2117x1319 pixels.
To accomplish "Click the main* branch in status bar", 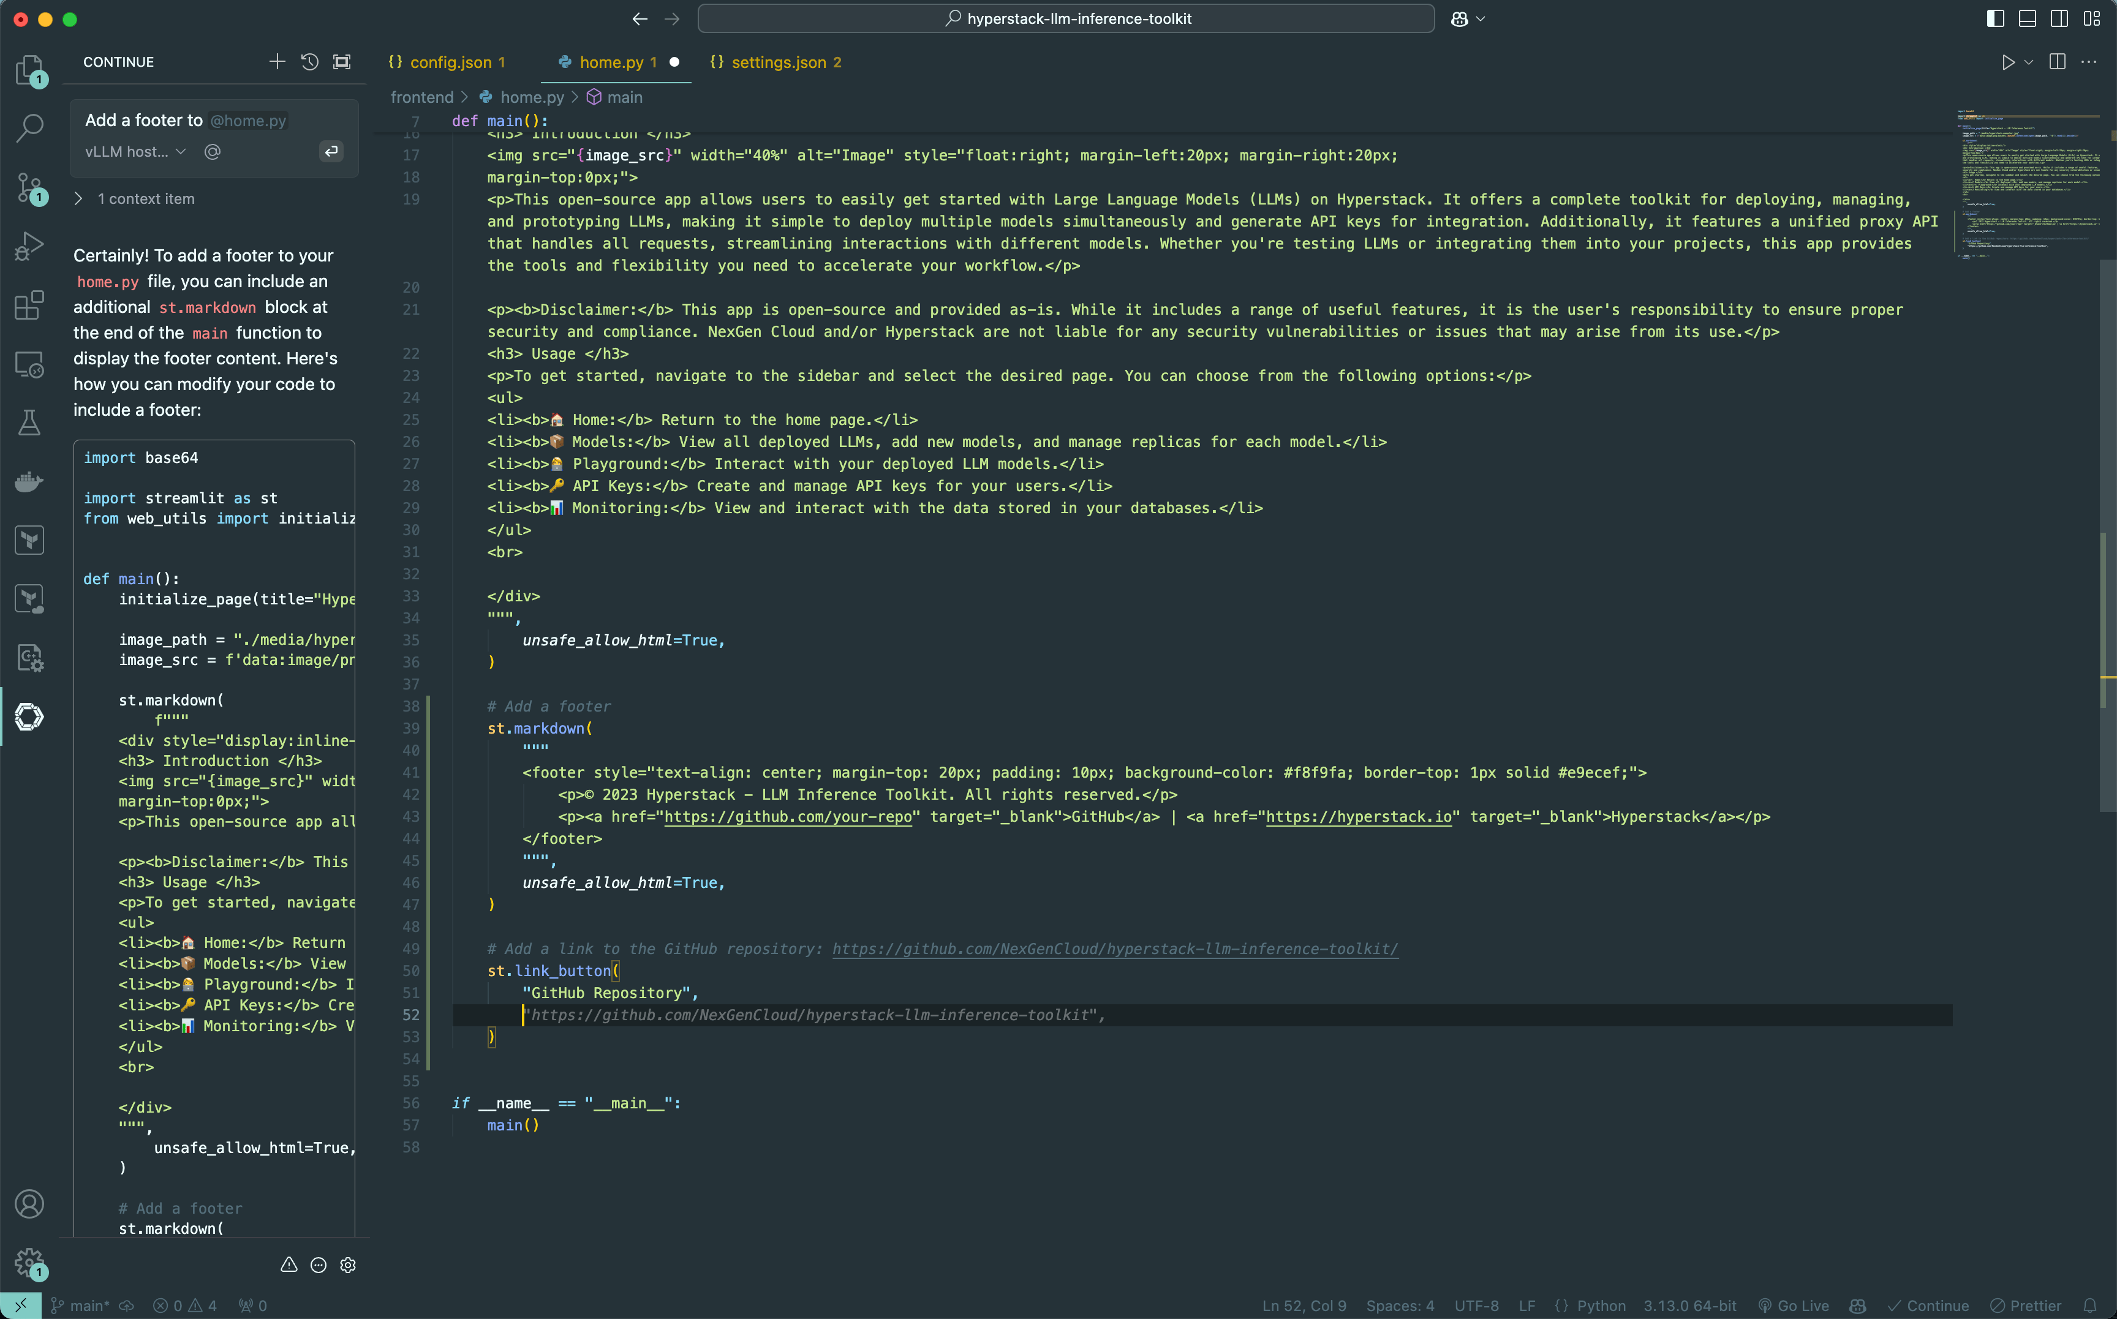I will [80, 1305].
